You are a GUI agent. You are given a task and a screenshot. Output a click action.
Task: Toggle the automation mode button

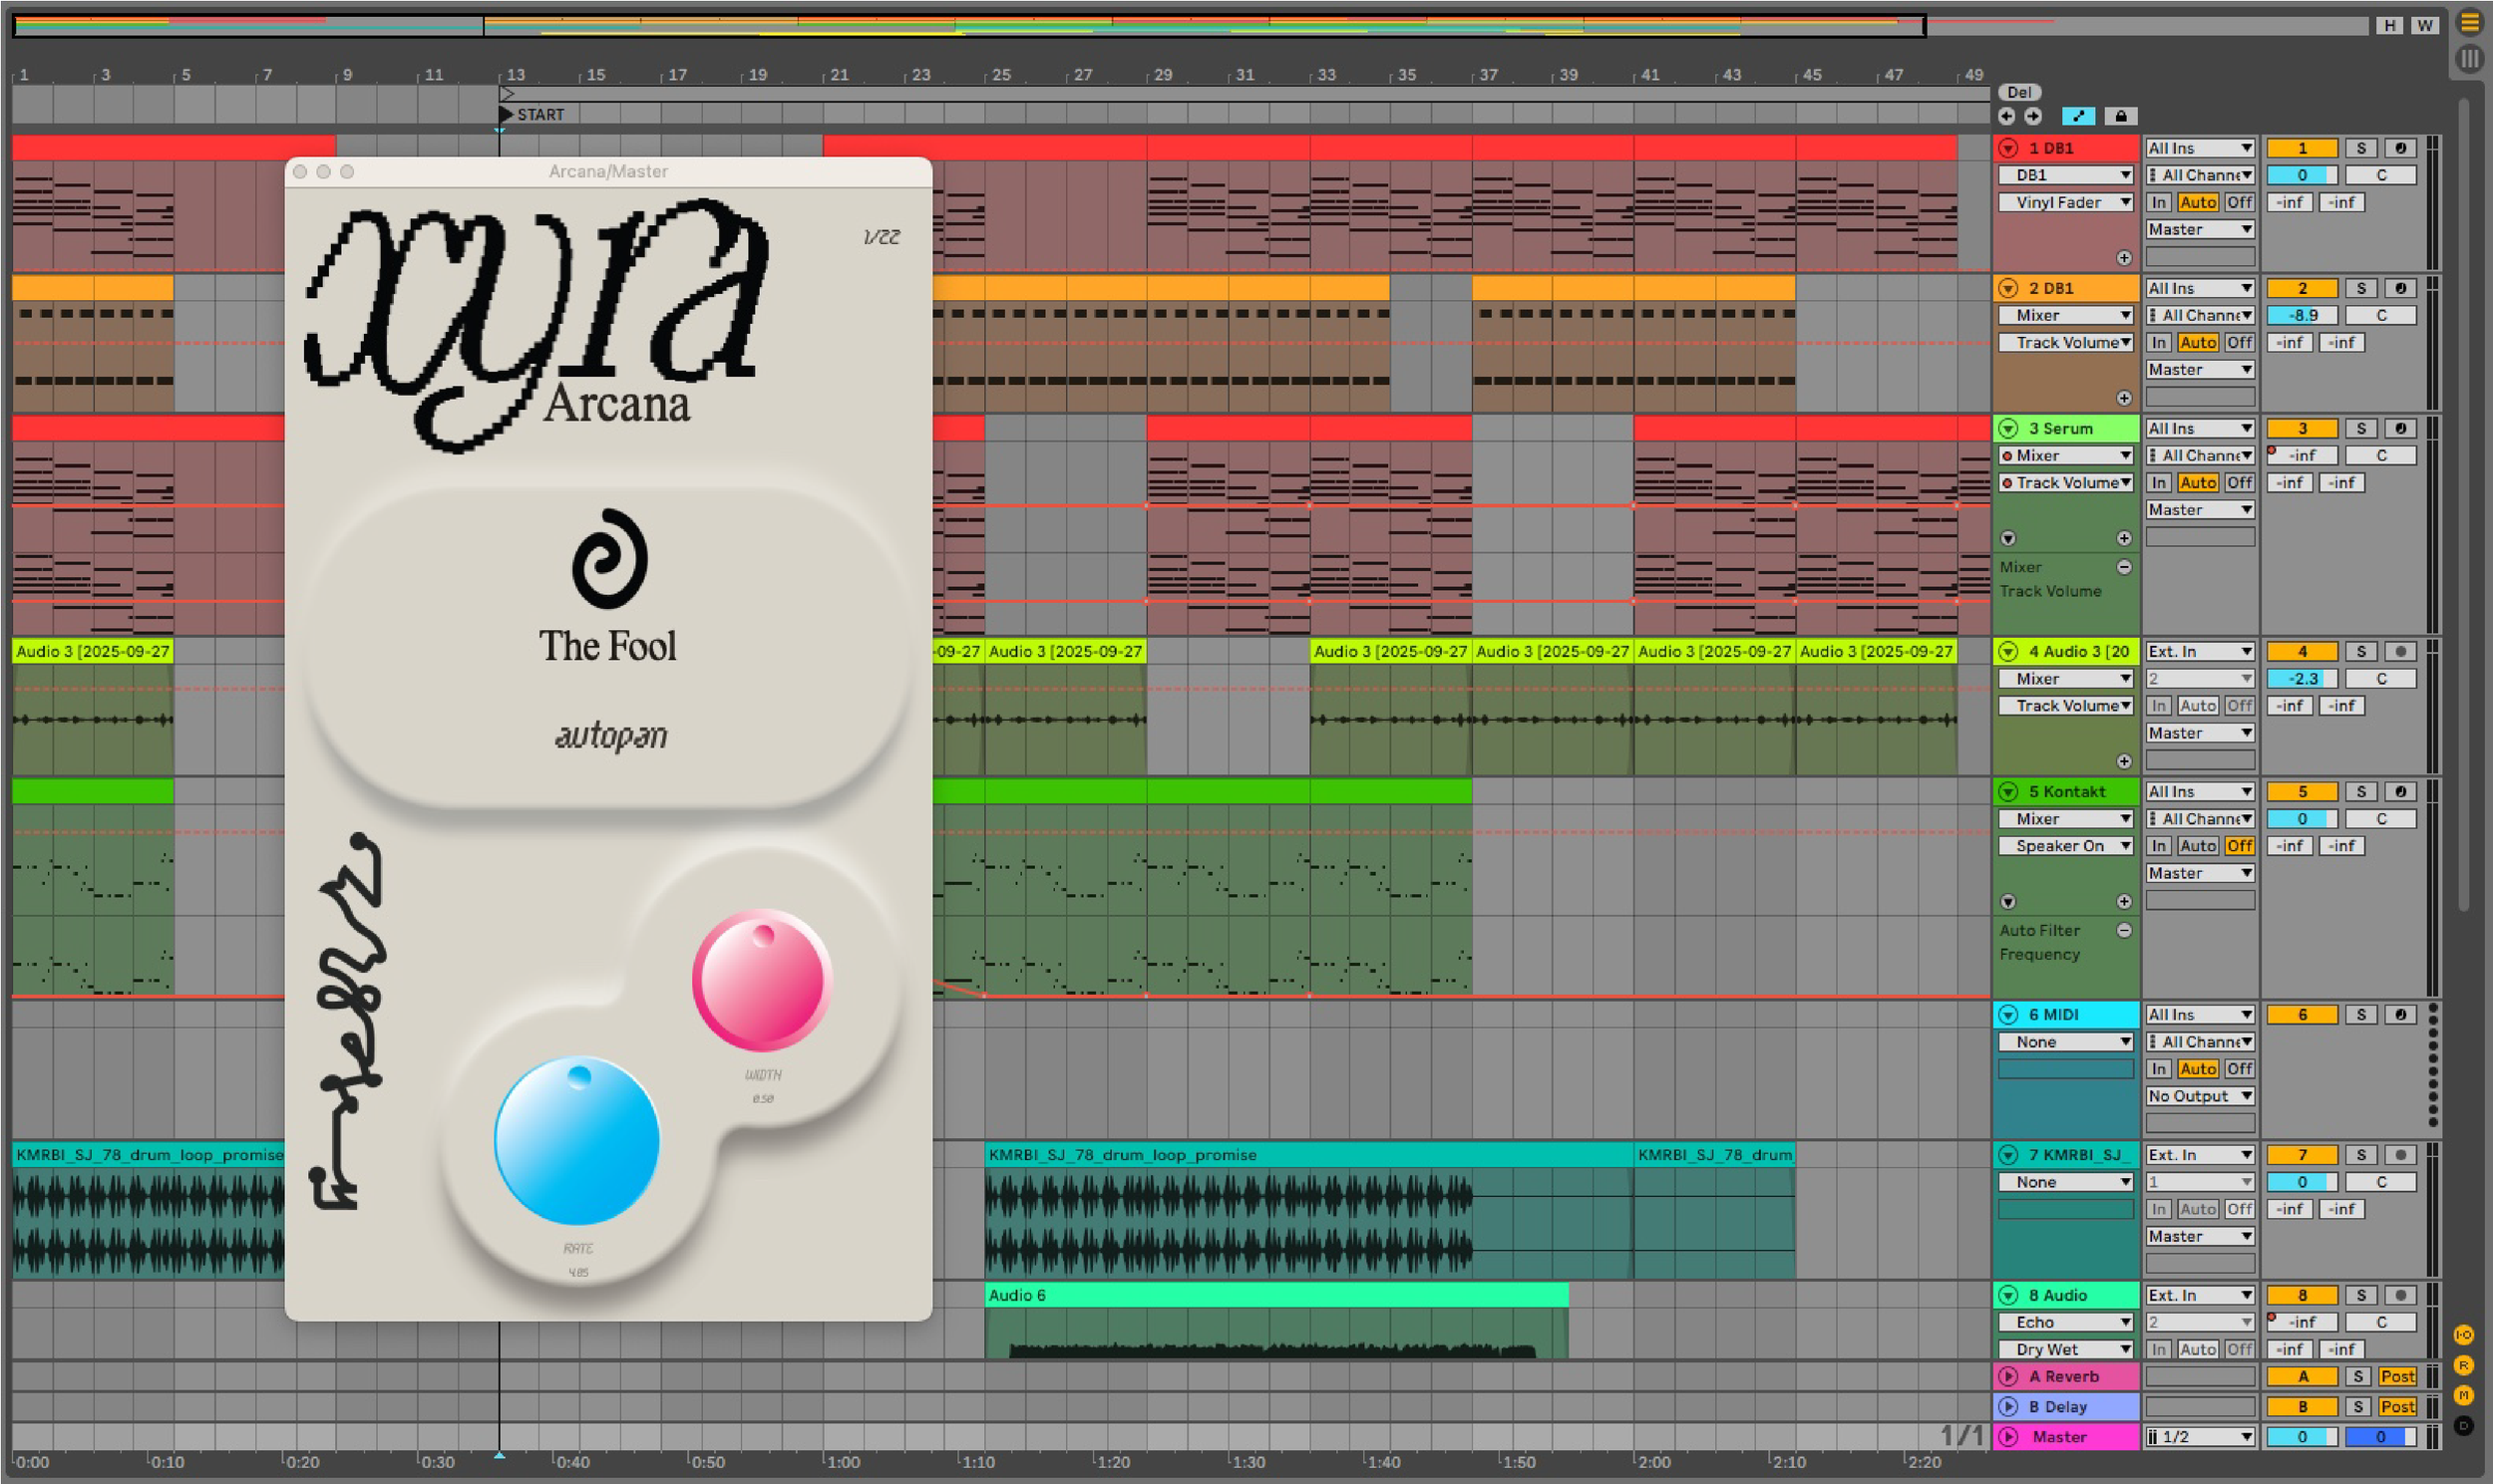pyautogui.click(x=2078, y=116)
